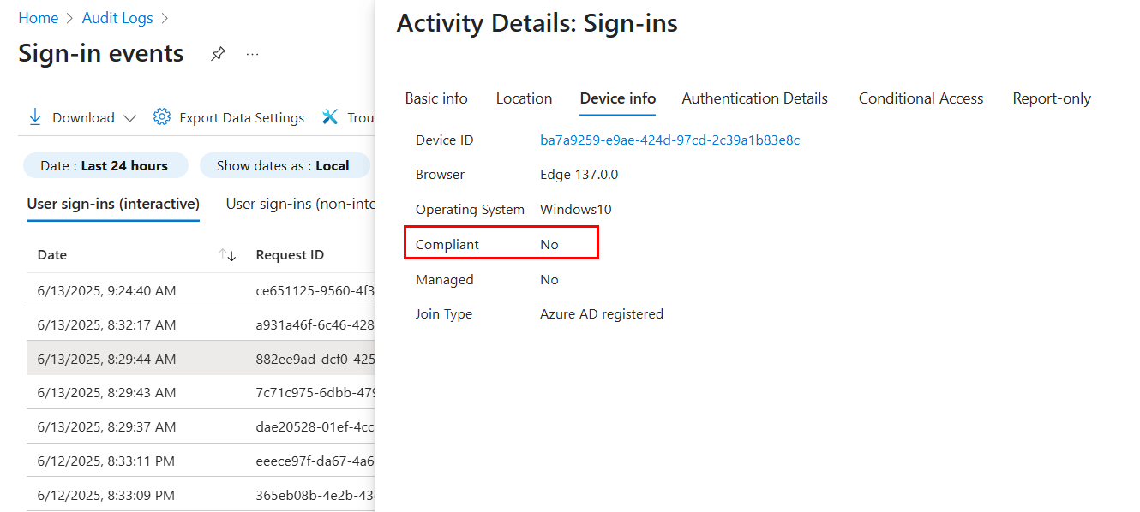Expand the Download dropdown chevron
Image resolution: width=1140 pixels, height=512 pixels.
[x=130, y=118]
